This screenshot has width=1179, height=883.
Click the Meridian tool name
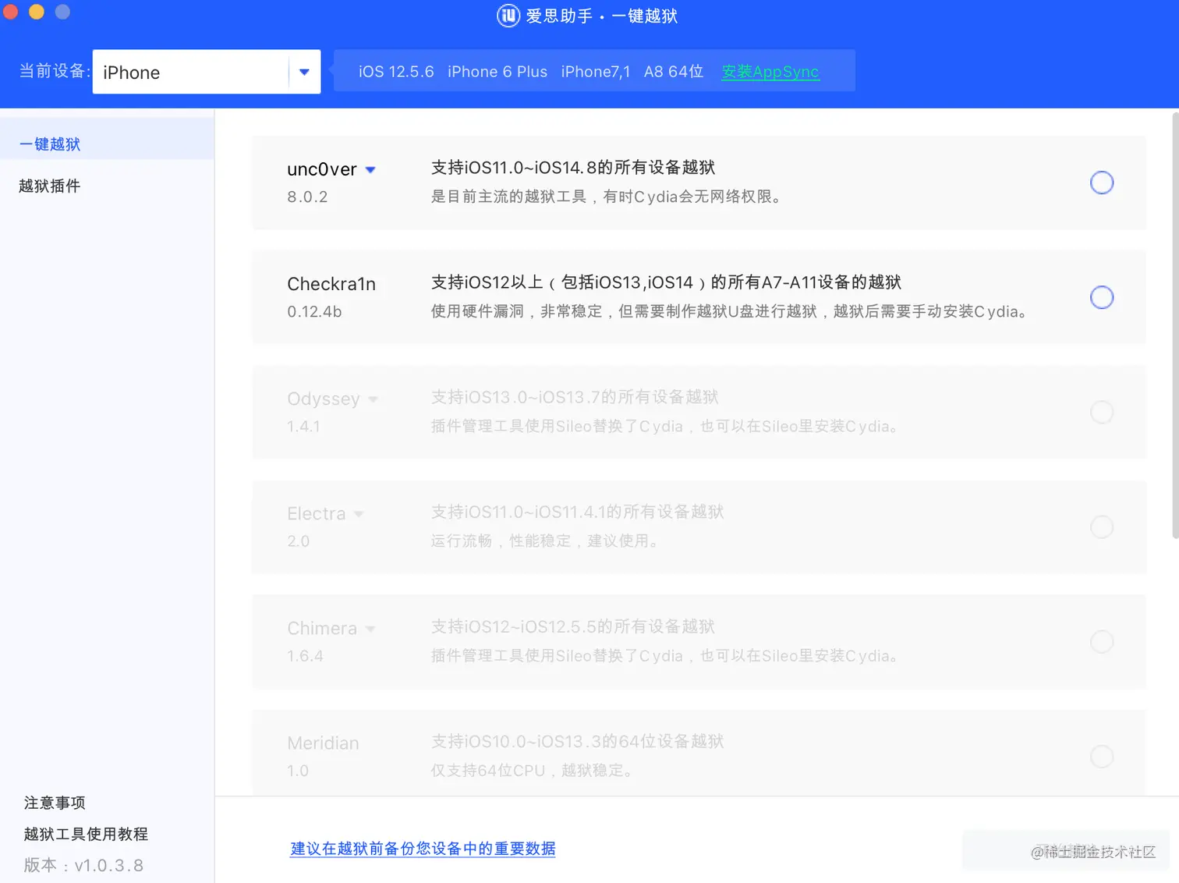pos(323,743)
